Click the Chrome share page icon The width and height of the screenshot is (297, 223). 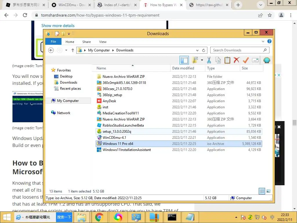[x=260, y=15]
